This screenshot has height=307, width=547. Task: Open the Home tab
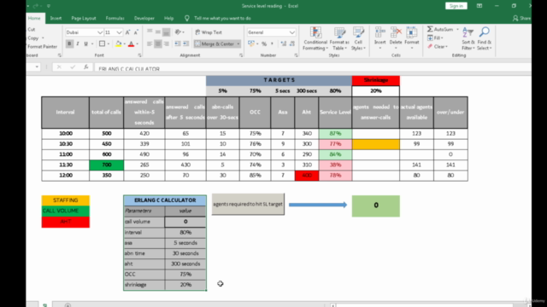(34, 18)
